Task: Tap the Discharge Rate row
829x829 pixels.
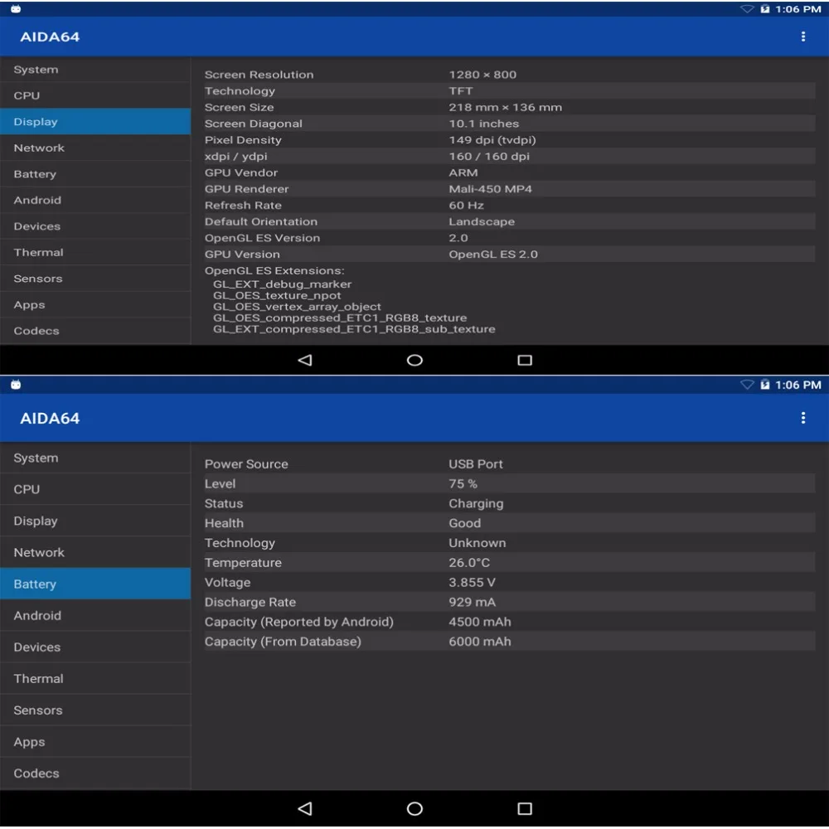Action: click(510, 602)
